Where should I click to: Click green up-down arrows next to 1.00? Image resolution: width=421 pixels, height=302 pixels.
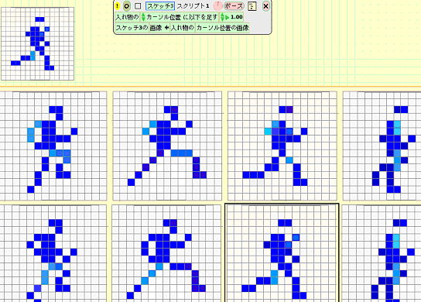pyautogui.click(x=222, y=17)
